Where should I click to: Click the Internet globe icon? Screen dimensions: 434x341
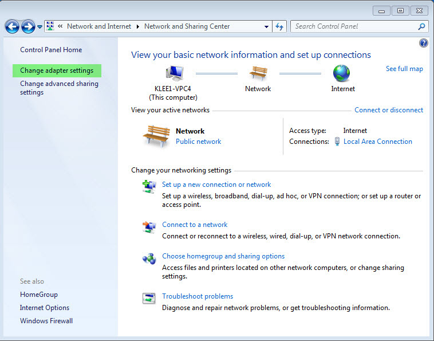(342, 73)
